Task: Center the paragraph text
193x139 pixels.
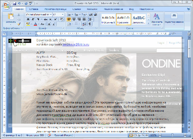Action: (x=74, y=19)
